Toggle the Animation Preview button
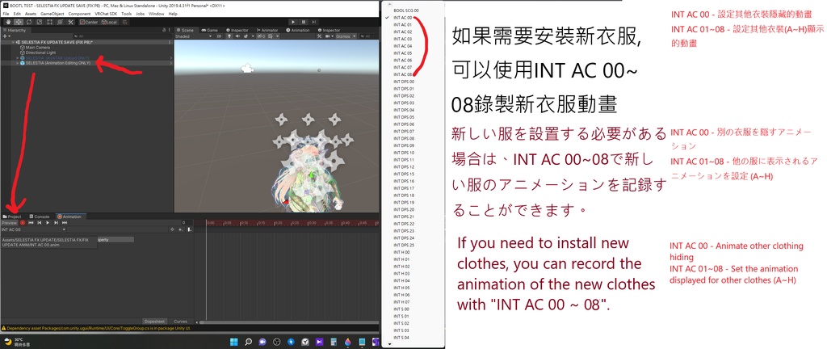The image size is (827, 349). [9, 223]
